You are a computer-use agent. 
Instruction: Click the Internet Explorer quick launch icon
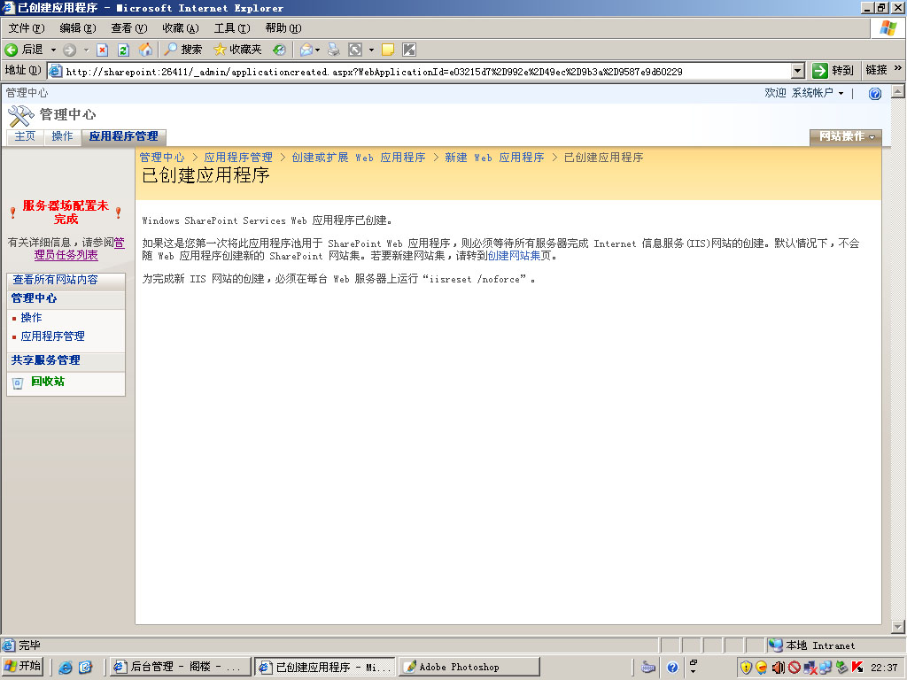pyautogui.click(x=66, y=668)
